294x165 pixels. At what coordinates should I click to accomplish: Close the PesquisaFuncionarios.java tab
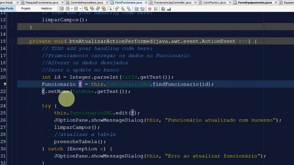[x=62, y=2]
